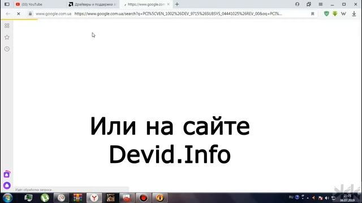Open the computer monitor taskbar icon
The image size is (362, 203).
pos(28,198)
